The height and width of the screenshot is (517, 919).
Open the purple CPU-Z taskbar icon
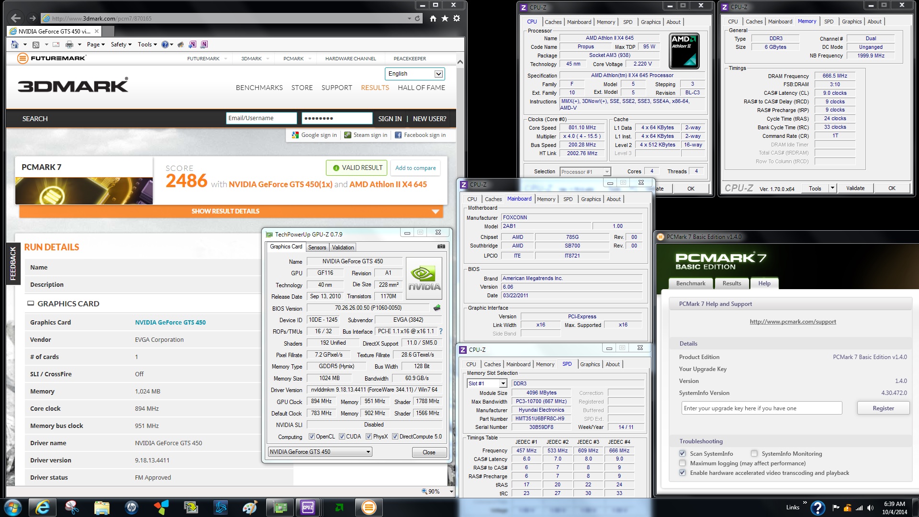[307, 507]
